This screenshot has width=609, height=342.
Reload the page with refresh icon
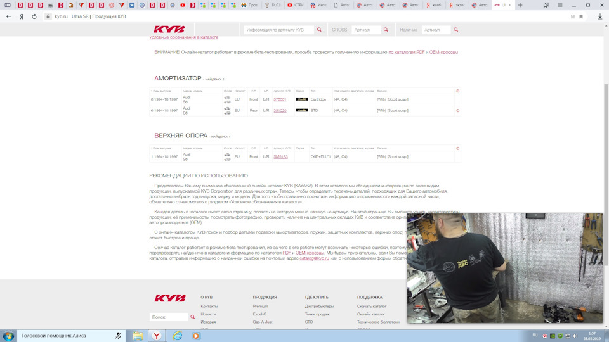34,16
